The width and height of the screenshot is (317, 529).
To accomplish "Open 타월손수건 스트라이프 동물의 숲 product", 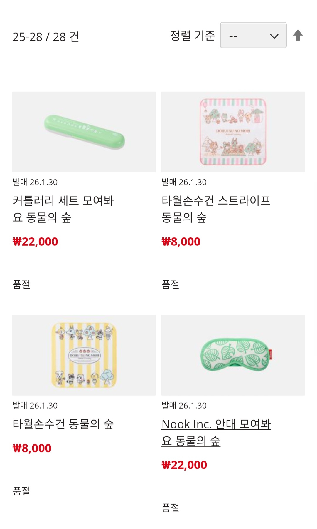I will 216,209.
